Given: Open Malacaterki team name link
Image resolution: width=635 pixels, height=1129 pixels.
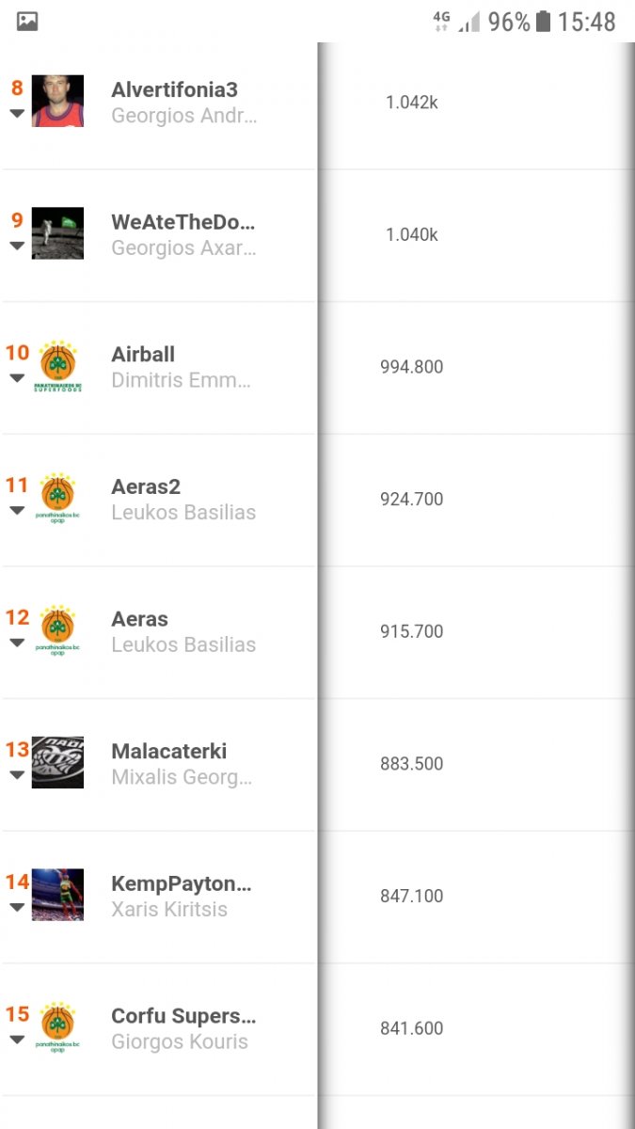Looking at the screenshot, I should 169,752.
